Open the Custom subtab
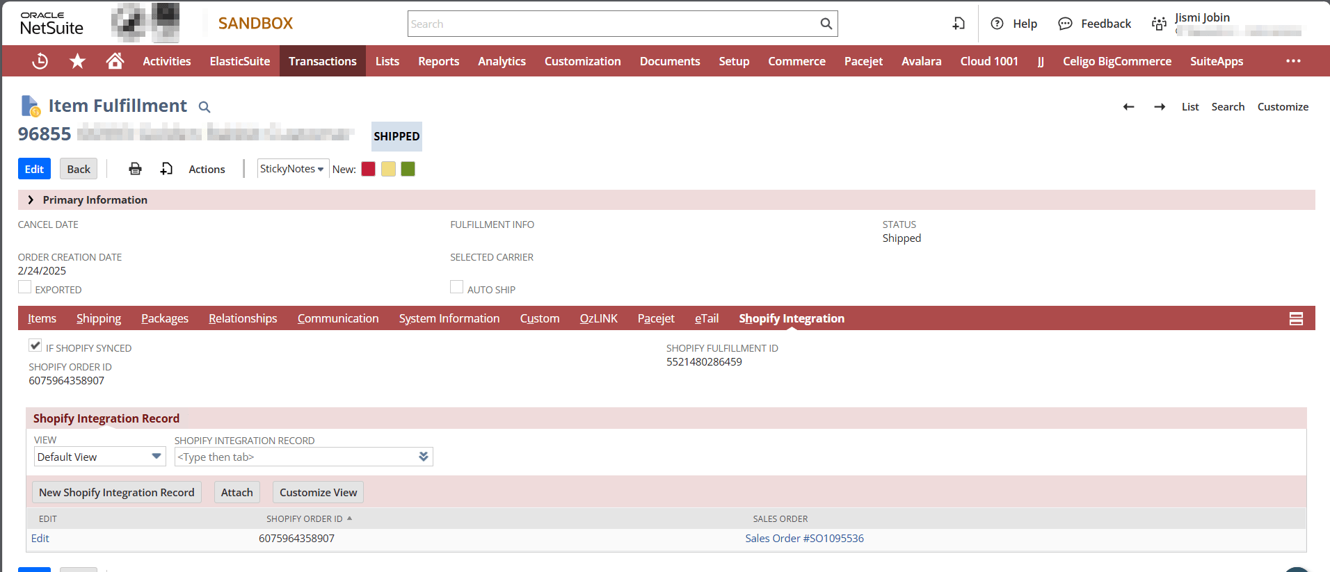The width and height of the screenshot is (1330, 572). point(539,318)
